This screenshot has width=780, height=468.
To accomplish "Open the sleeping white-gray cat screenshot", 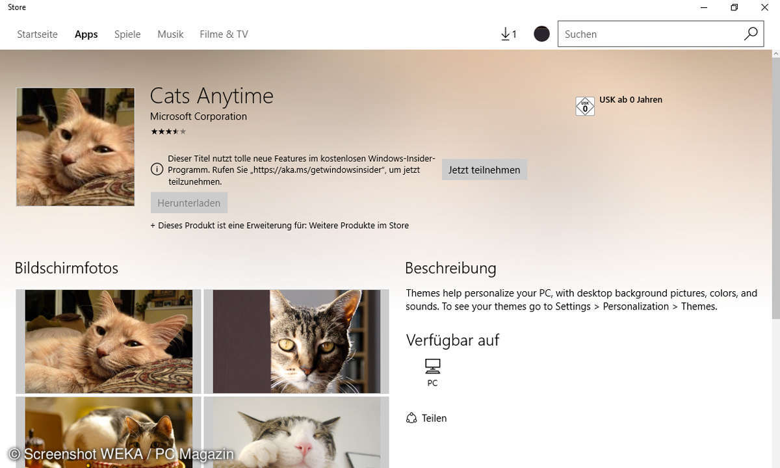I will (296, 432).
